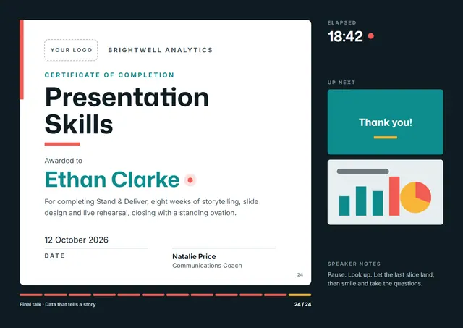This screenshot has height=328, width=463.
Task: Click the small slide number 24 on the certificate
Action: 300,275
